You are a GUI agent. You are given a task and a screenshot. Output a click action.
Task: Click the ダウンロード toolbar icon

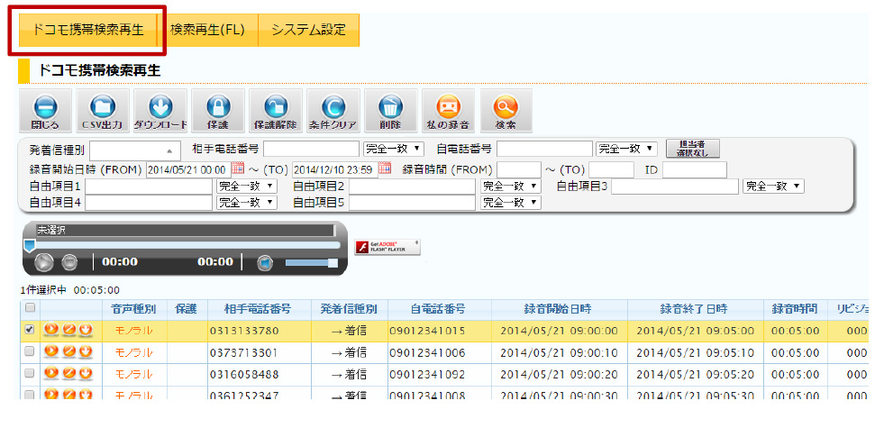coord(160,111)
